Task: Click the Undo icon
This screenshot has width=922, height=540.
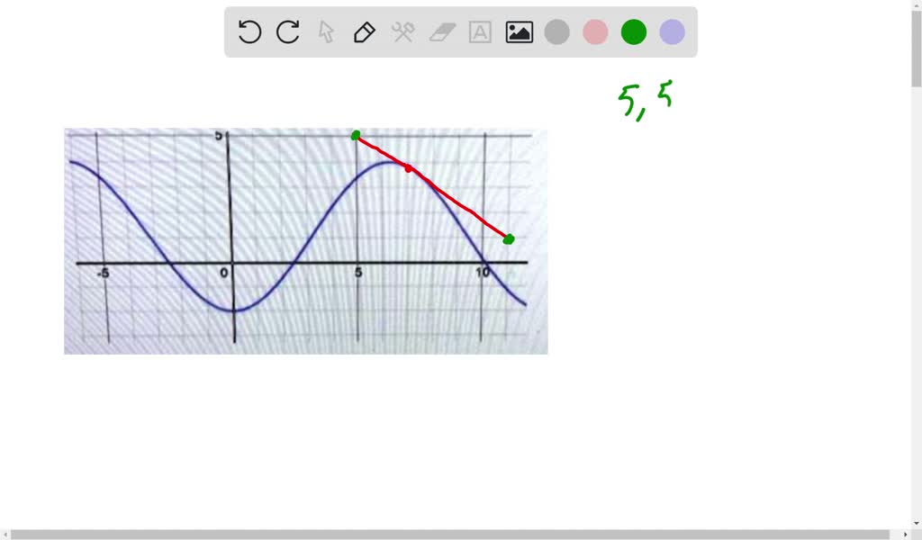Action: click(x=249, y=31)
